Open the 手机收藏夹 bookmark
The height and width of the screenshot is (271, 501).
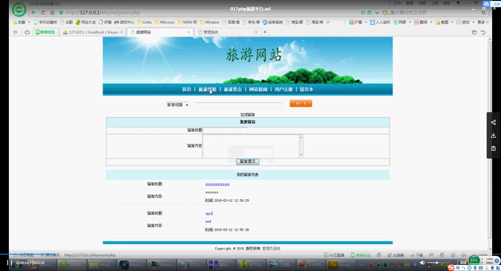(45, 22)
